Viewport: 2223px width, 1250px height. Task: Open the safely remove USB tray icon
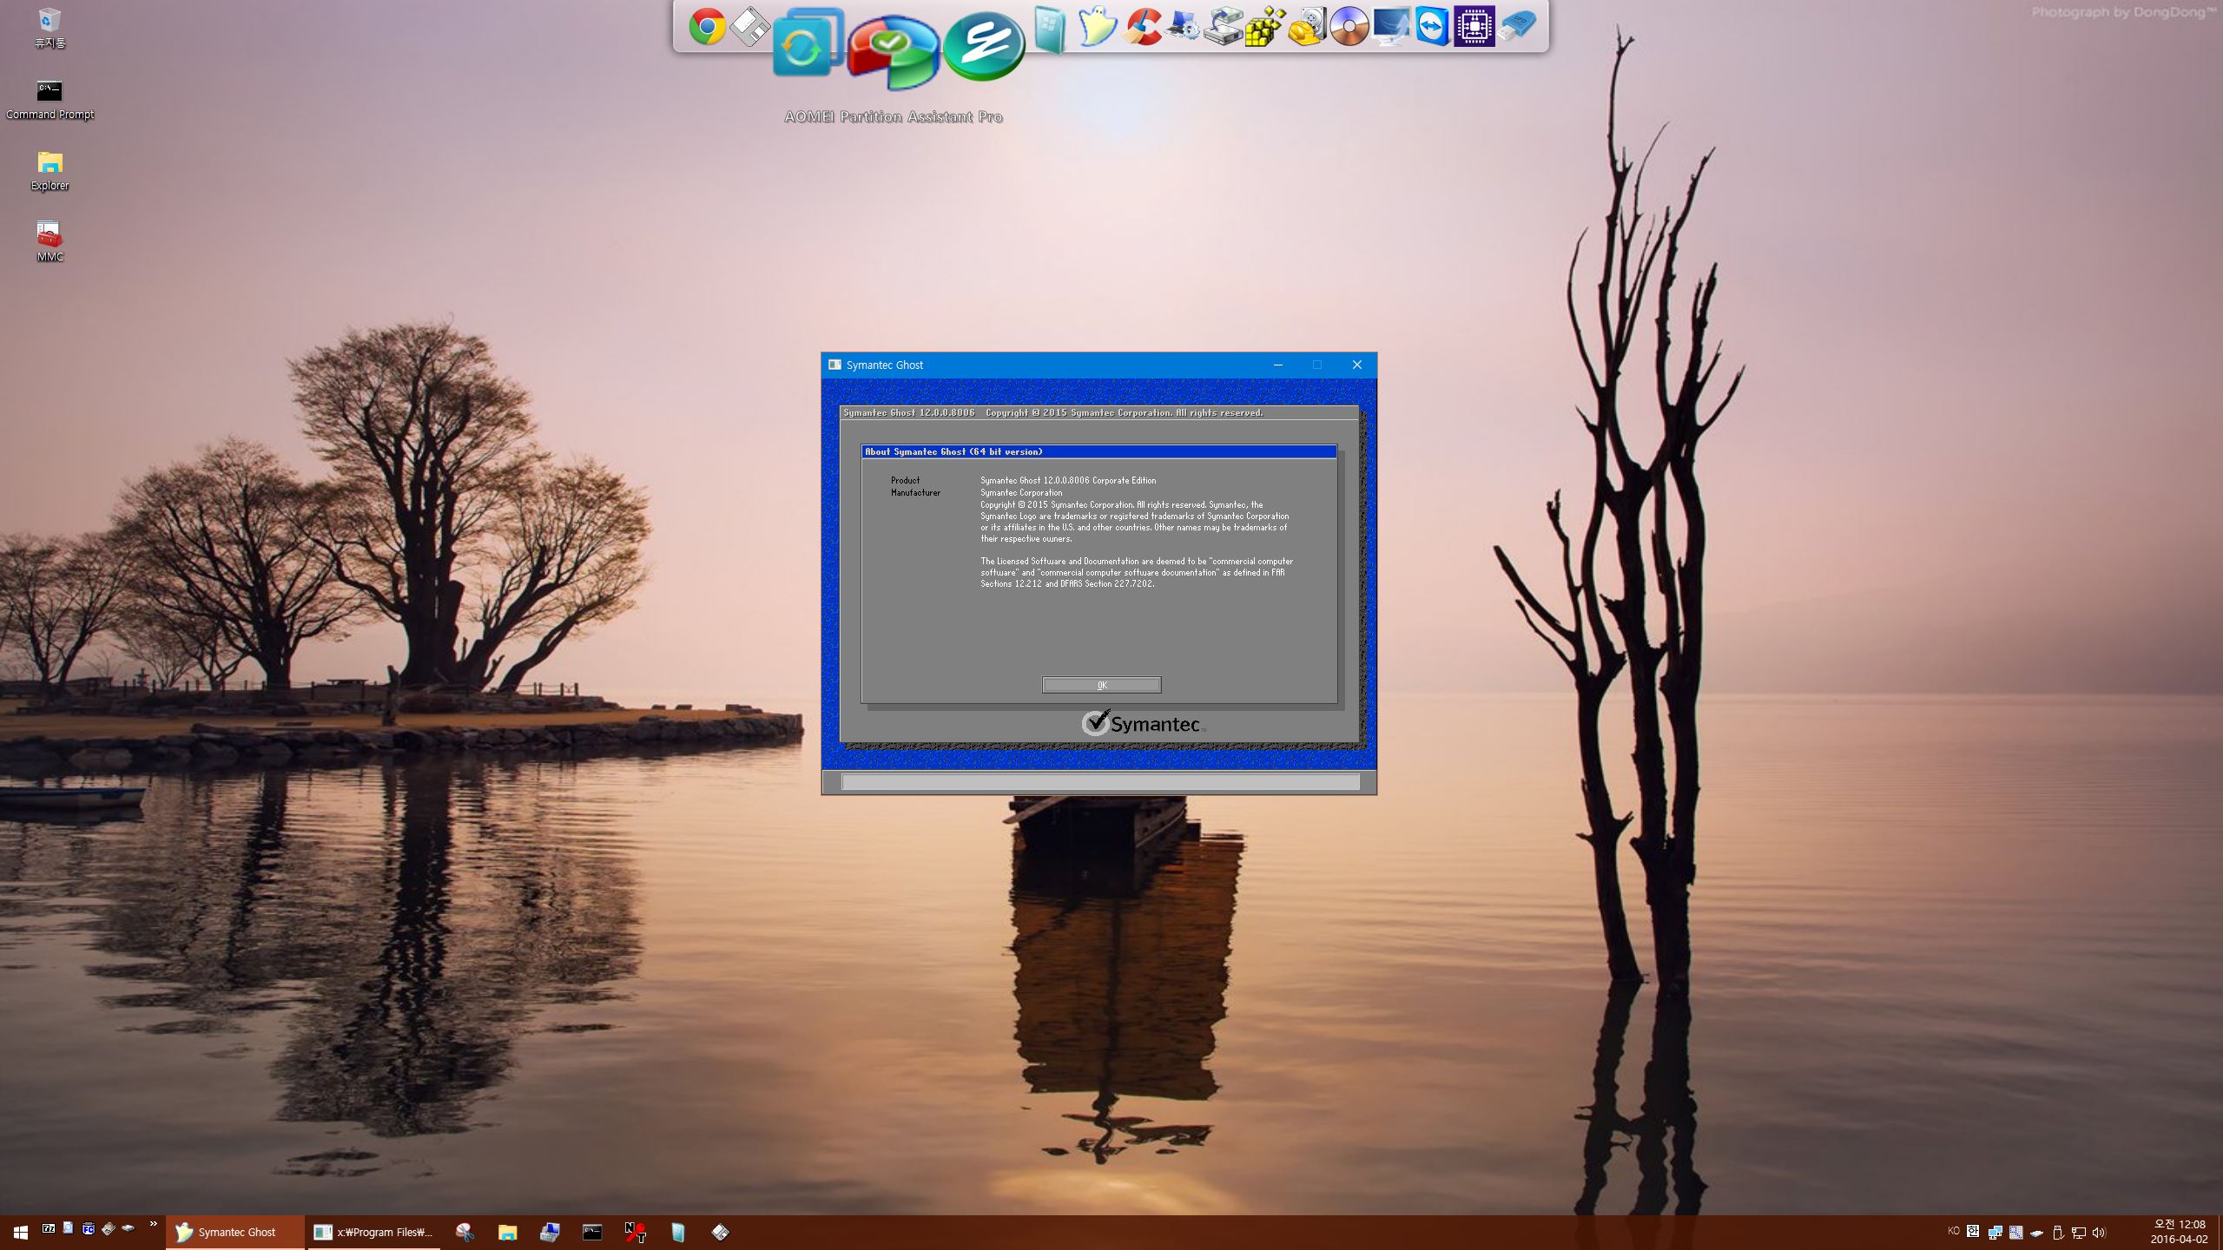2058,1232
